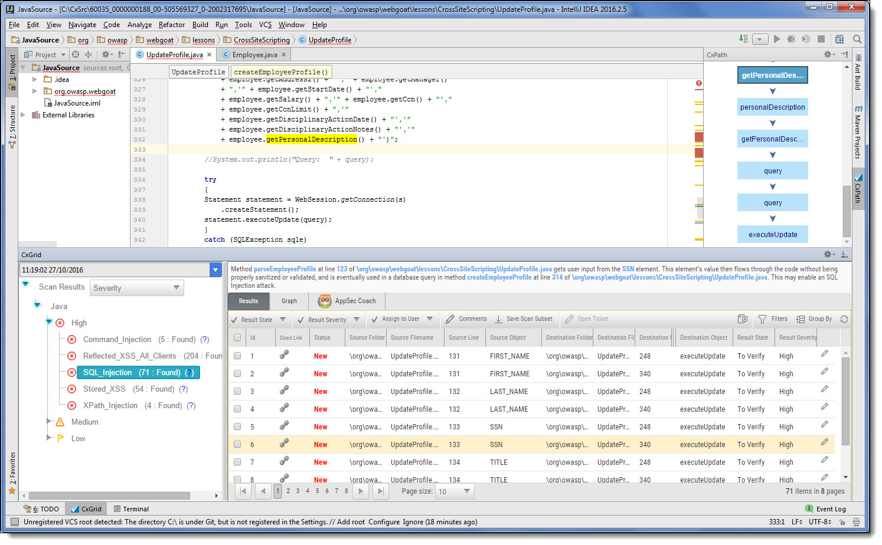
Task: Select the executeUpdate node in CxPath
Action: point(773,234)
